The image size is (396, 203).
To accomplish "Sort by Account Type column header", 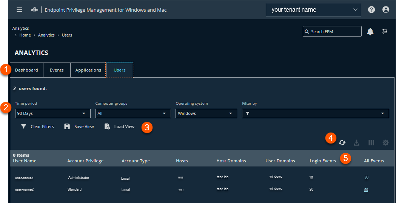I will click(136, 161).
